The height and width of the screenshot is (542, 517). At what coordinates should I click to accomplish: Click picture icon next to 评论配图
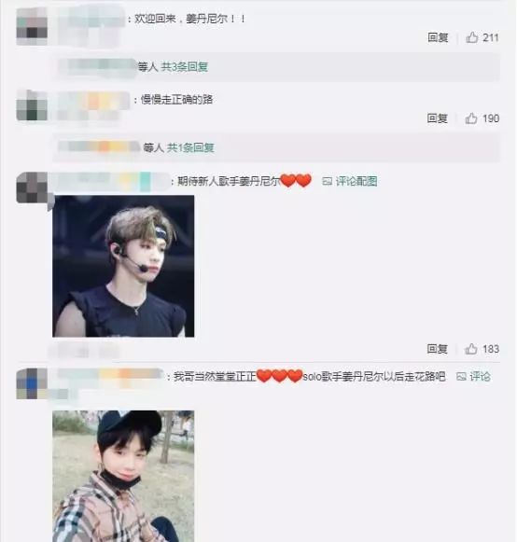click(x=327, y=181)
